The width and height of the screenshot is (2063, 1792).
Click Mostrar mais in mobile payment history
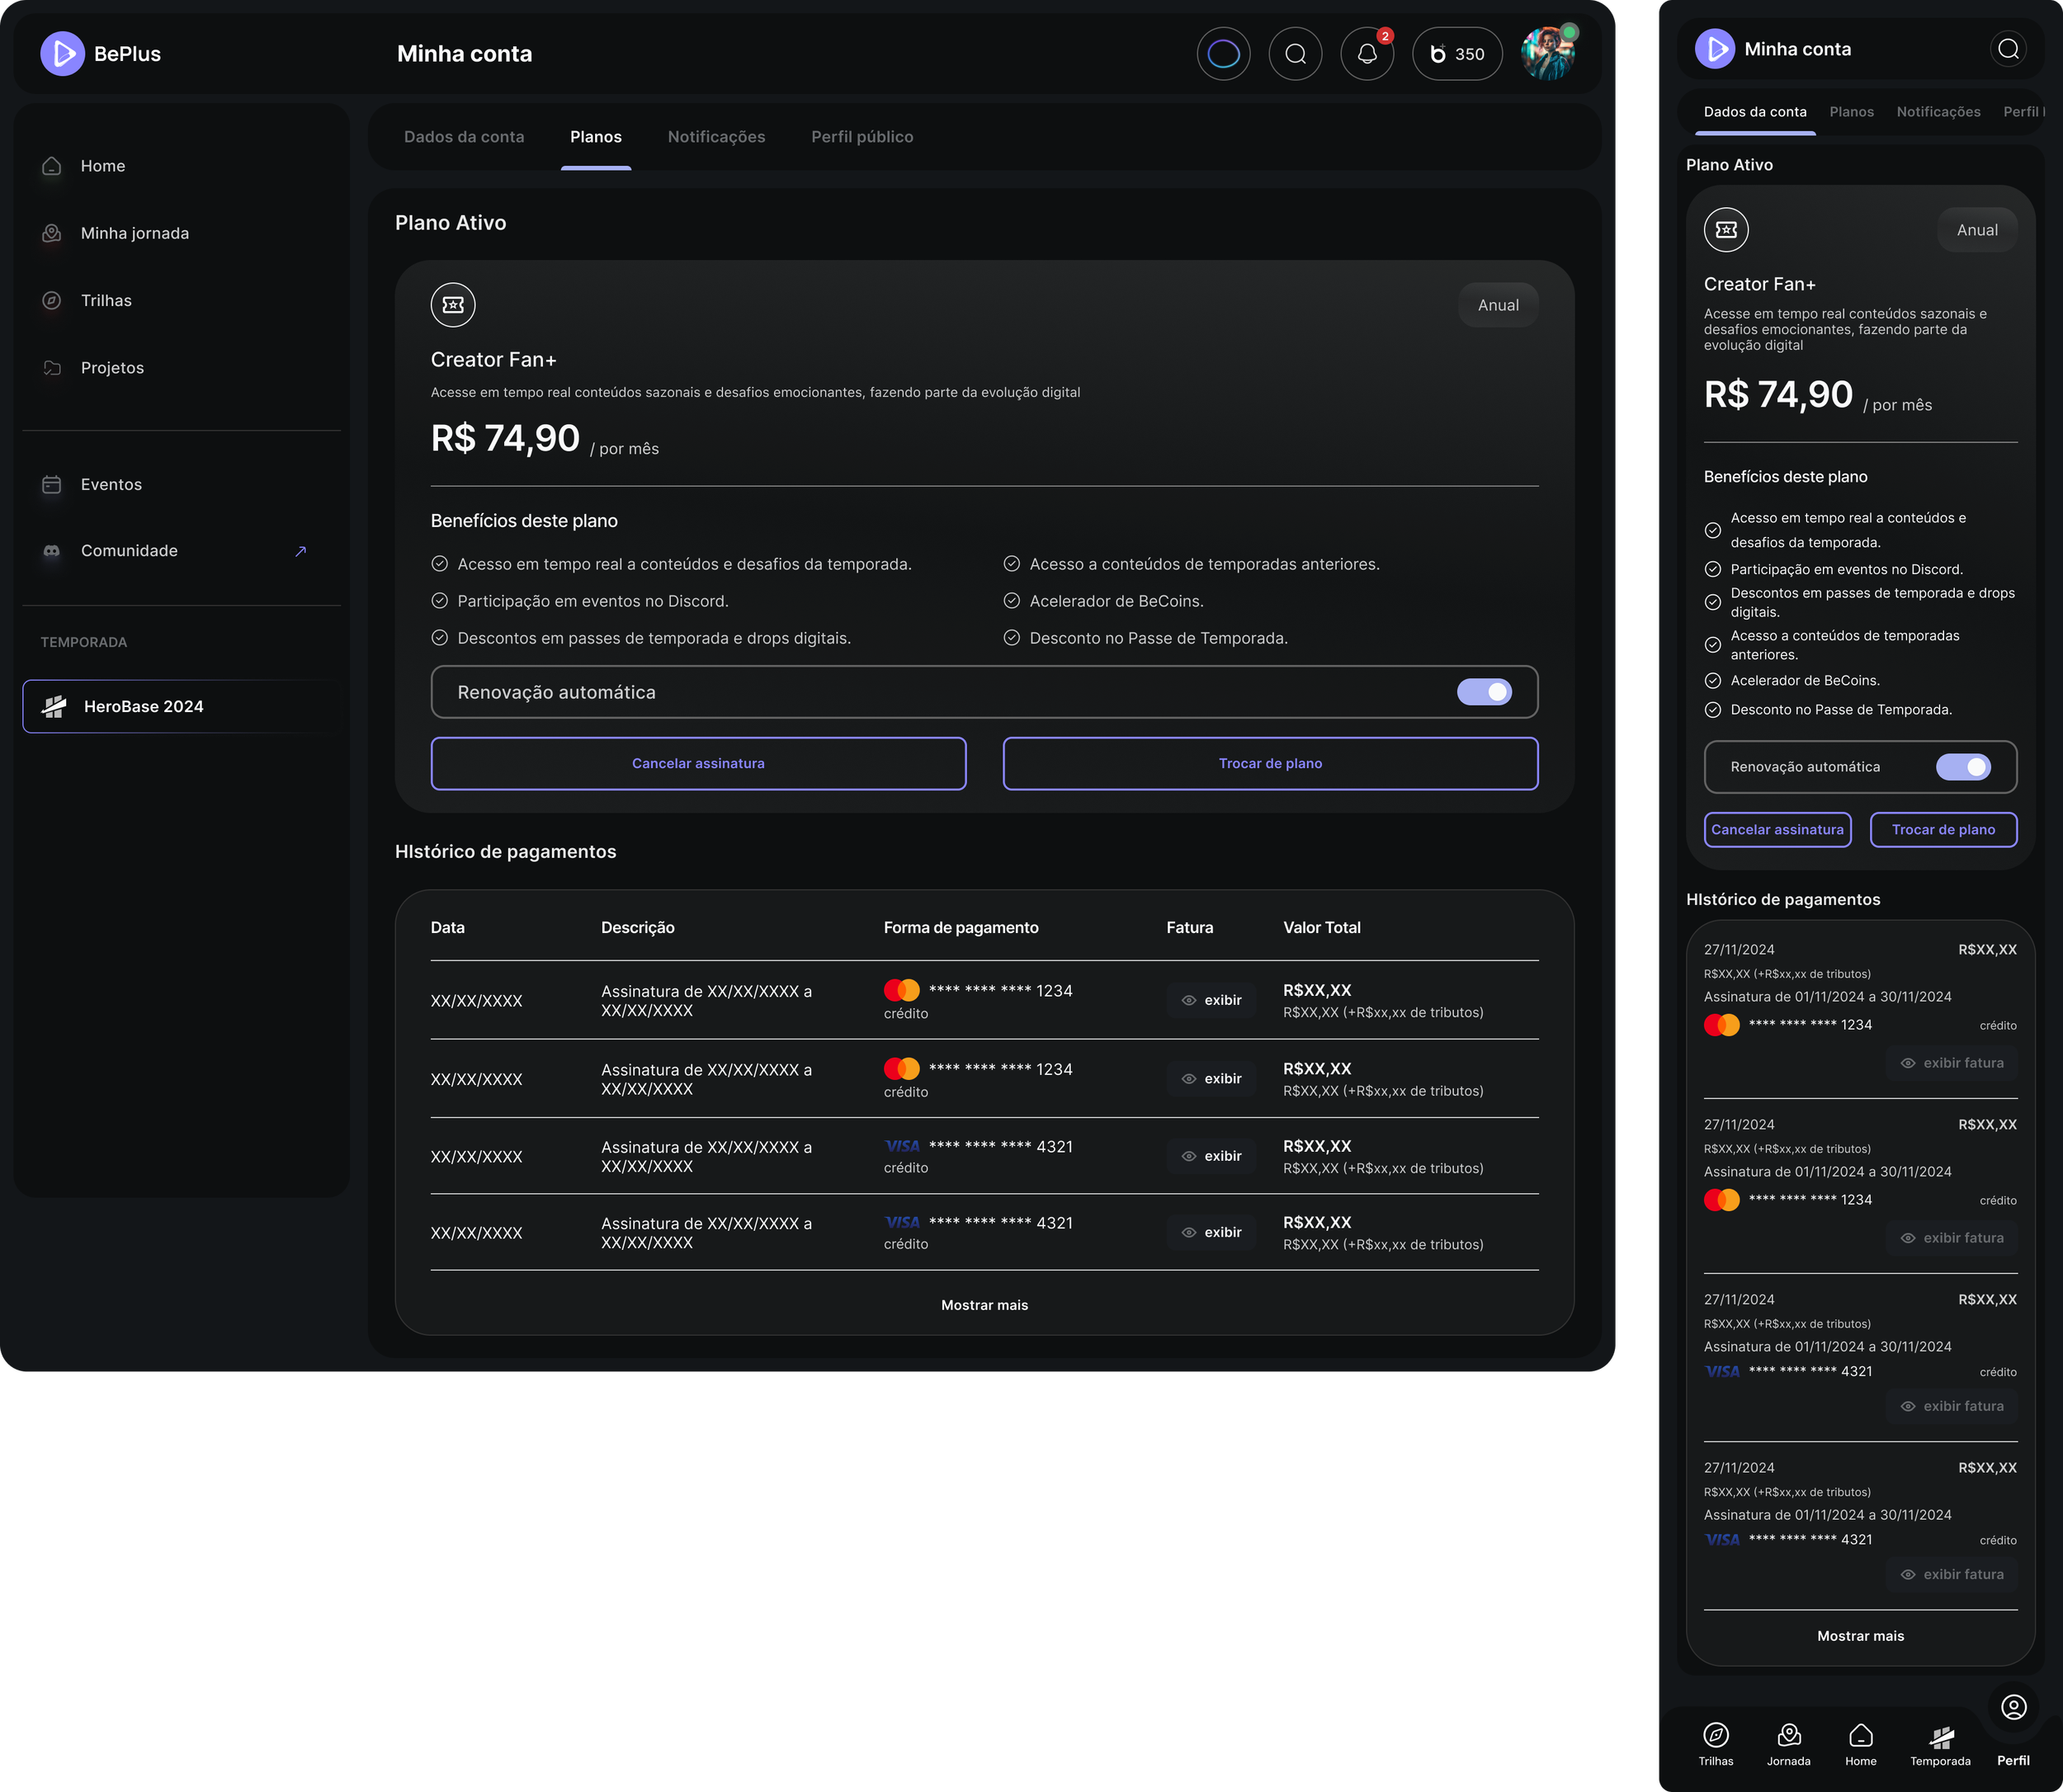point(1860,1636)
